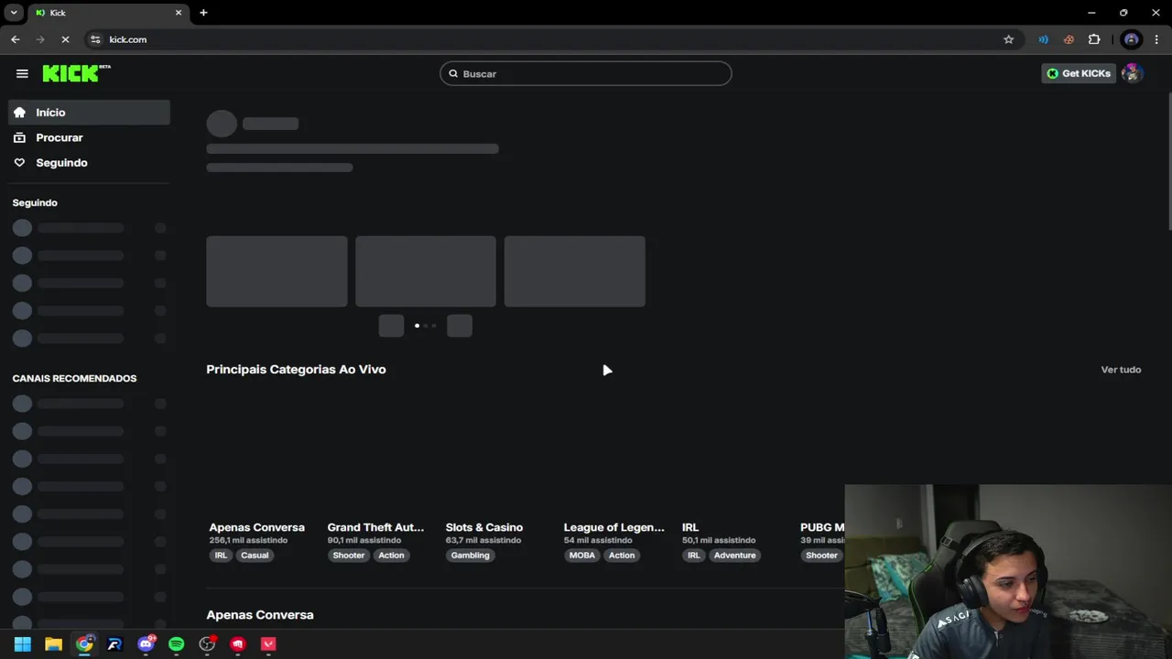Select Shooter tag under Grand Theft Auto
Screen dimensions: 1172x659
tap(348, 556)
